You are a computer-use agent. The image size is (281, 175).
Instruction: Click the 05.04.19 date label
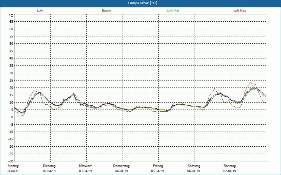tap(157, 171)
